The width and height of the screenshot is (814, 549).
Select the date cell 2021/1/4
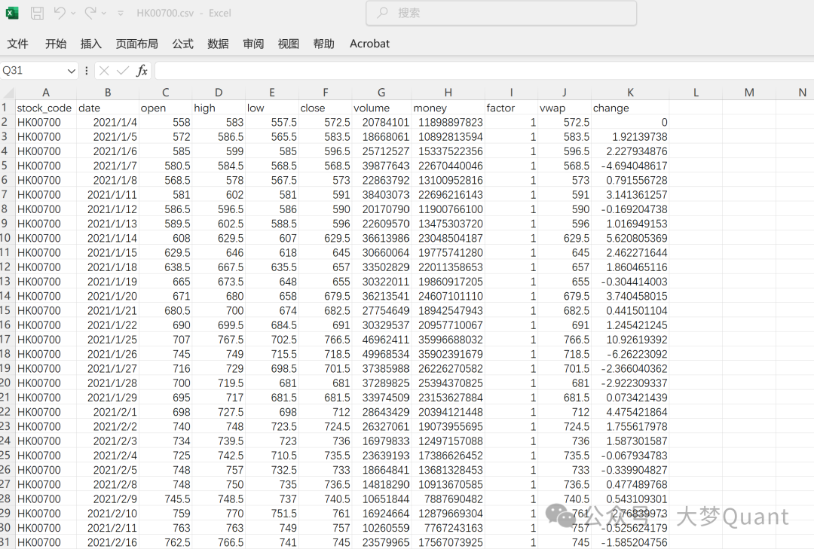[108, 123]
